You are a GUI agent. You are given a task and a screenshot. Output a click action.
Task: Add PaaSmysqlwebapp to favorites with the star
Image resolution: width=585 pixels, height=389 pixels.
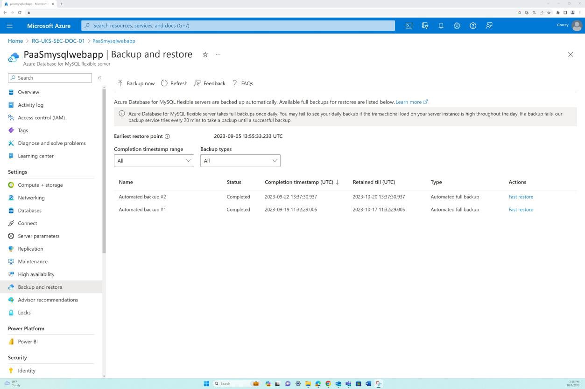pyautogui.click(x=205, y=55)
